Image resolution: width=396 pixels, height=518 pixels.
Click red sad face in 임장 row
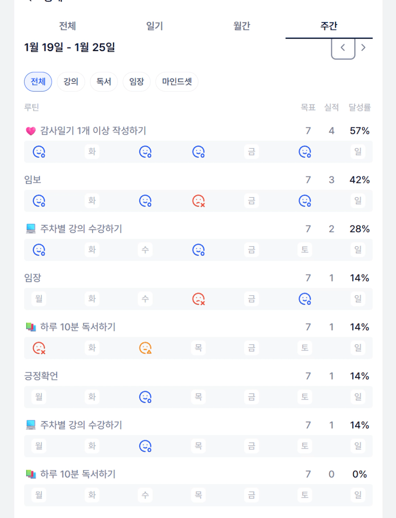[x=198, y=299]
